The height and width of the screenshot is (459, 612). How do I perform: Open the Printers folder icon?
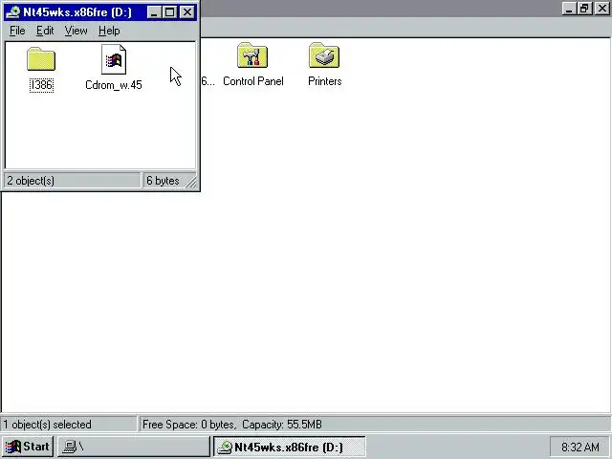point(324,55)
